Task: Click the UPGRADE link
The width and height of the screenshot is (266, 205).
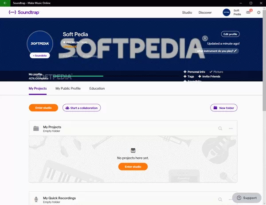Action: [70, 47]
